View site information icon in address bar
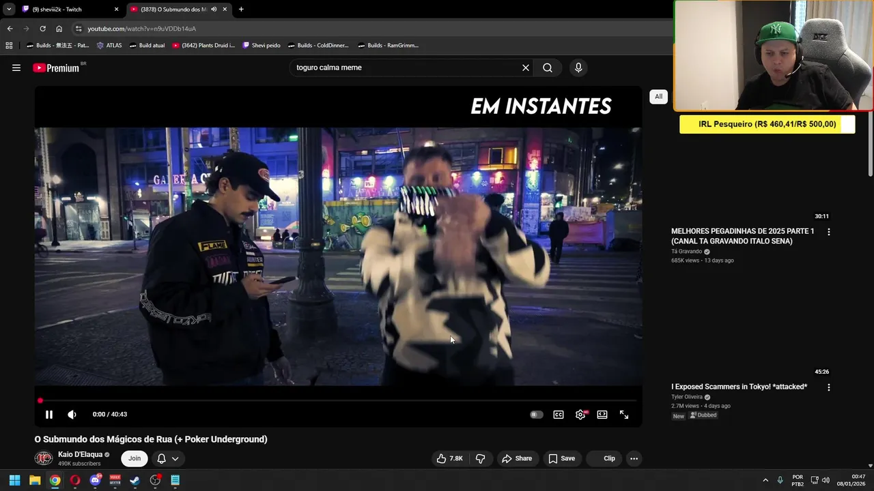 (x=79, y=29)
